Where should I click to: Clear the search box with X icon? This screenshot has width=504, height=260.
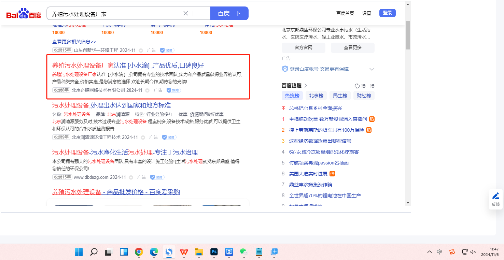point(186,13)
